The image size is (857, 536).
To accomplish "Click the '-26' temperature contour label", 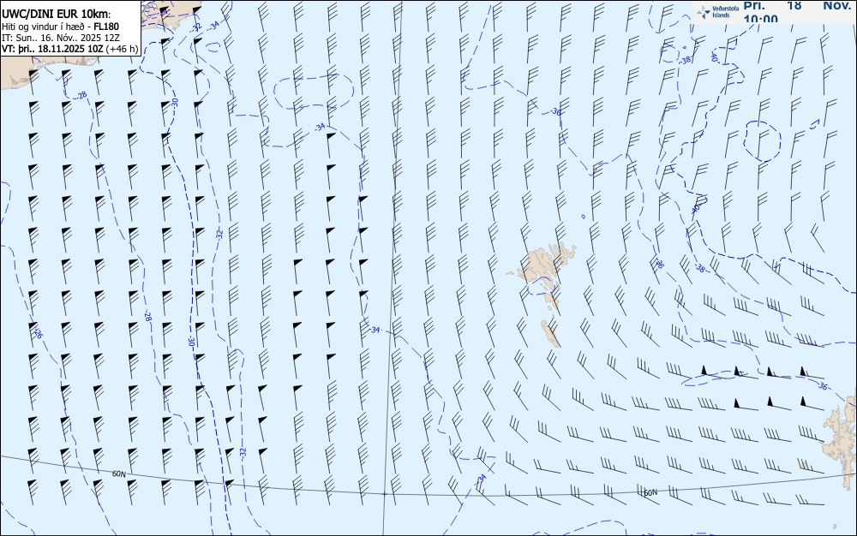I will point(37,333).
